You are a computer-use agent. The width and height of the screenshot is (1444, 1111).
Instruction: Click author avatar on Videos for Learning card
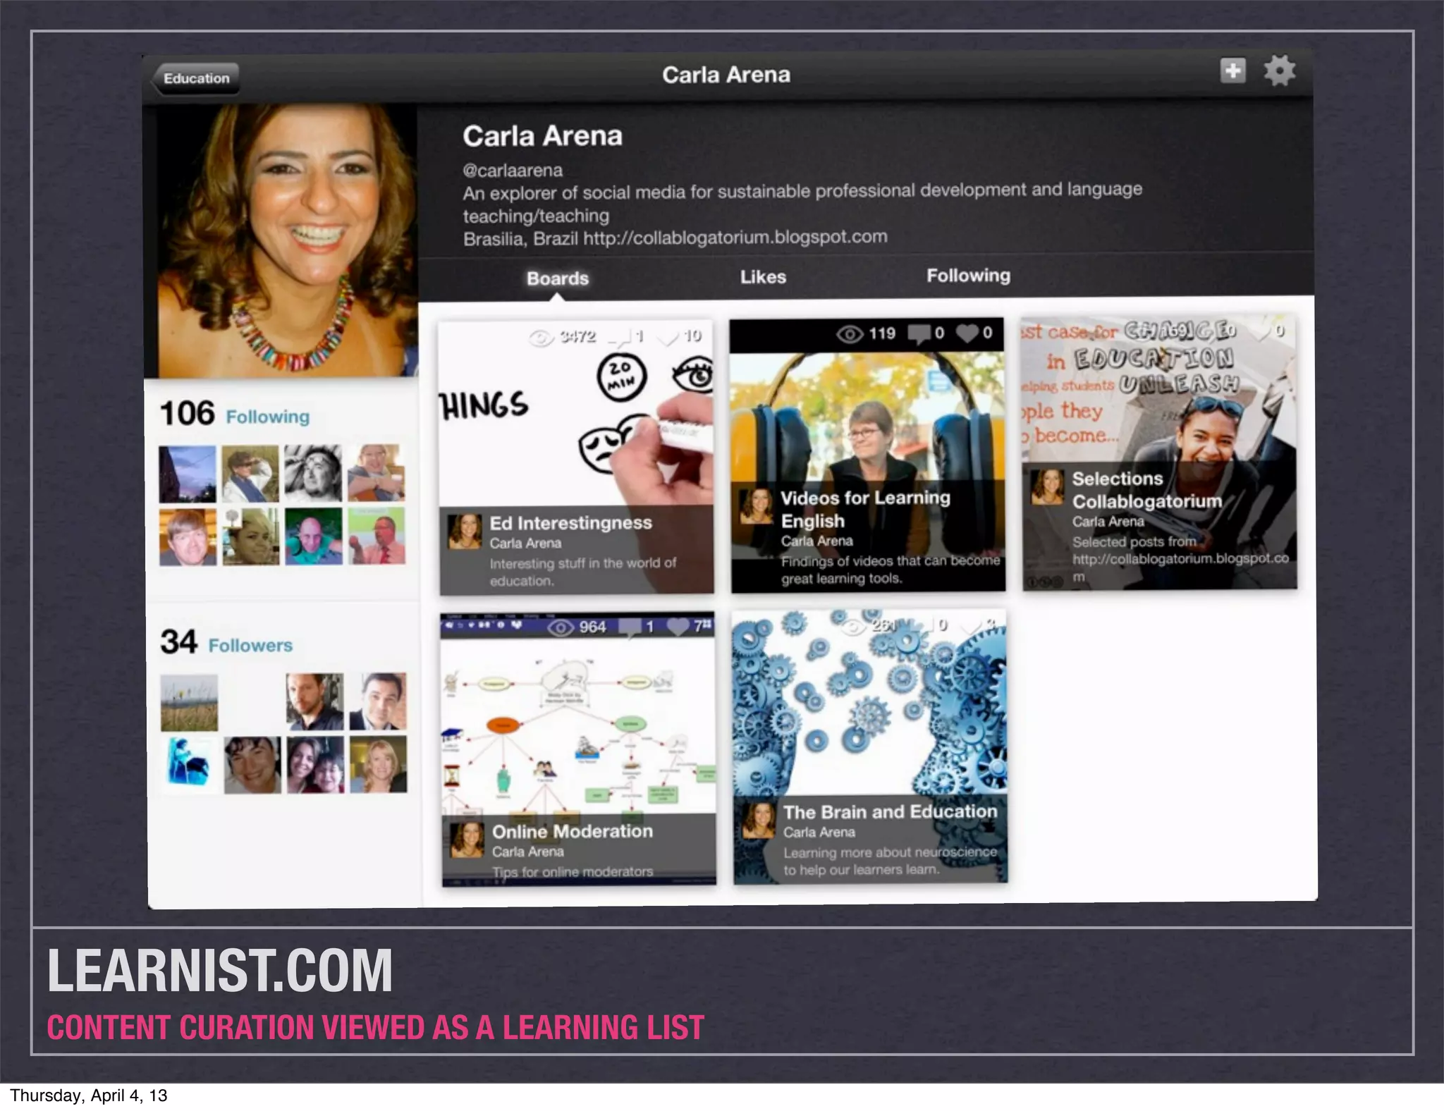point(756,505)
